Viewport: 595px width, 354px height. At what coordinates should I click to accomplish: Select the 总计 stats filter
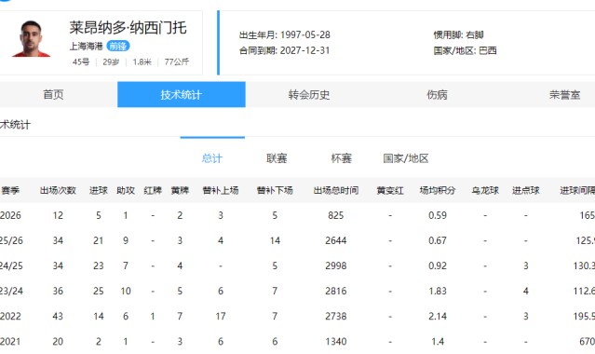coord(212,158)
